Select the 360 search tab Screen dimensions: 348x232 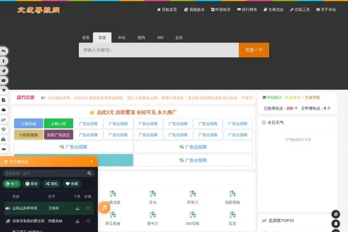tap(160, 38)
